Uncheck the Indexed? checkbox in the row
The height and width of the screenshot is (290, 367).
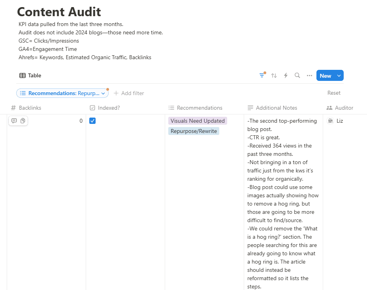click(92, 121)
